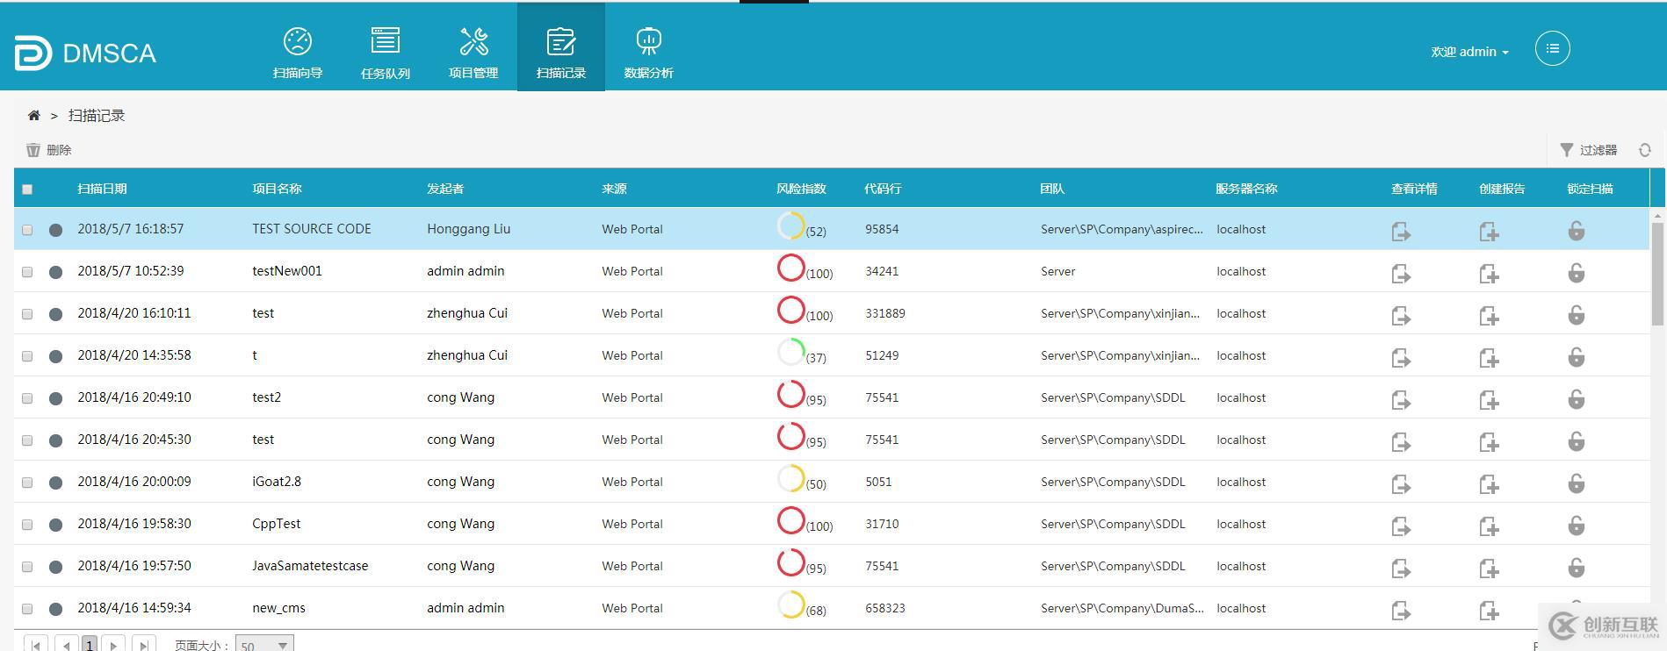Create report for TEST SOURCE CODE scan
This screenshot has height=651, width=1667.
(1489, 232)
